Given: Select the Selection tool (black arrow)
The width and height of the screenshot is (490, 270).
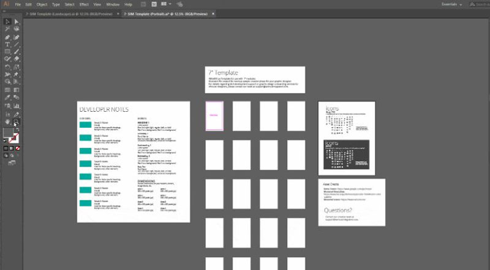Looking at the screenshot, I should 7,21.
